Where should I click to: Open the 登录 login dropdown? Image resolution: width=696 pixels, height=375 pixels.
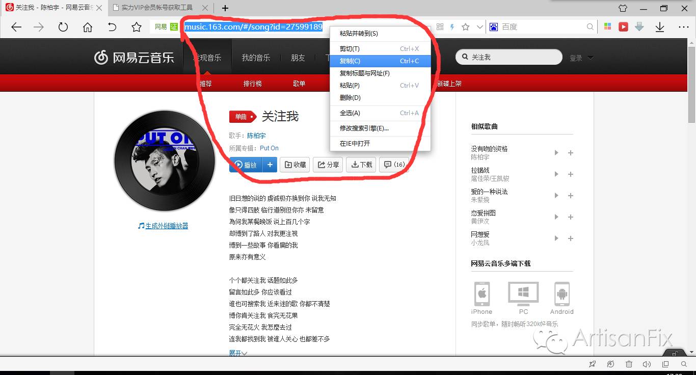pyautogui.click(x=581, y=58)
